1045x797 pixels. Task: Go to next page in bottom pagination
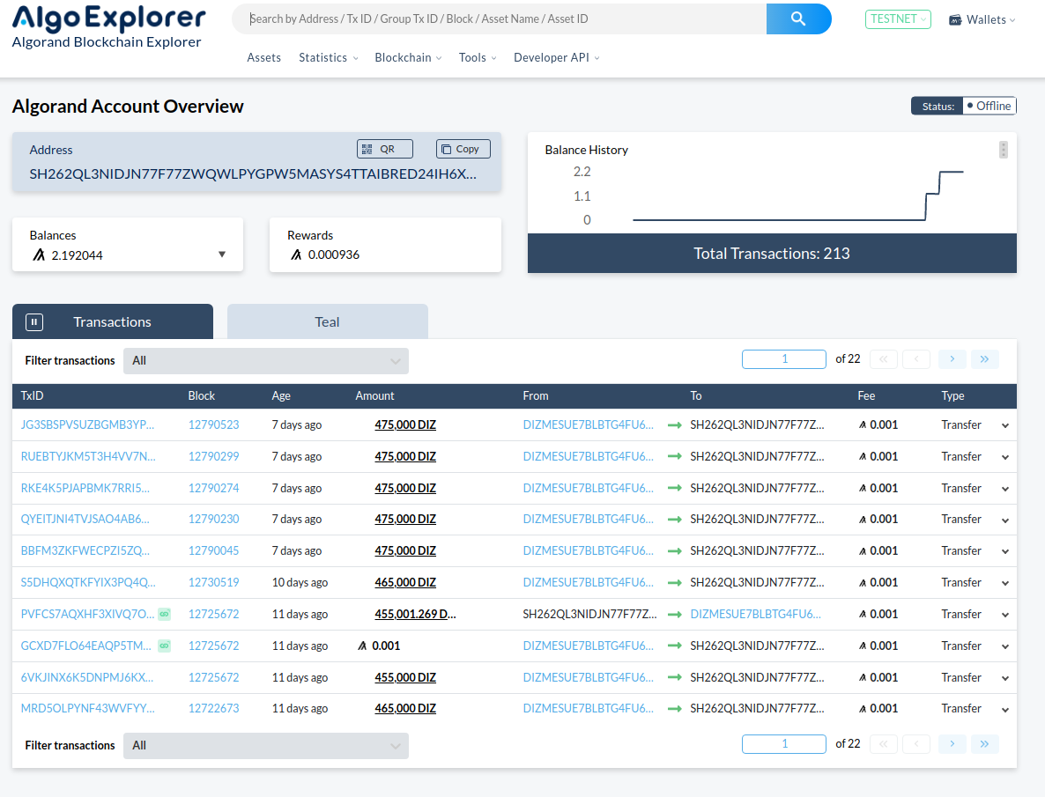coord(952,743)
